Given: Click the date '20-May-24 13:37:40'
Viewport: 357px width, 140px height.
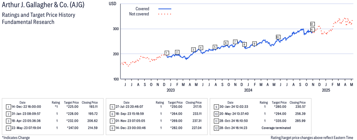Looking at the screenshot, I should [x=234, y=114].
